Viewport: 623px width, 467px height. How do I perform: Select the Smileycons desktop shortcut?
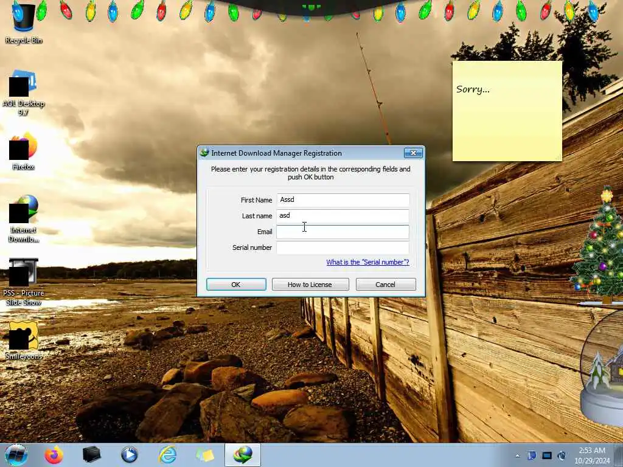[23, 341]
